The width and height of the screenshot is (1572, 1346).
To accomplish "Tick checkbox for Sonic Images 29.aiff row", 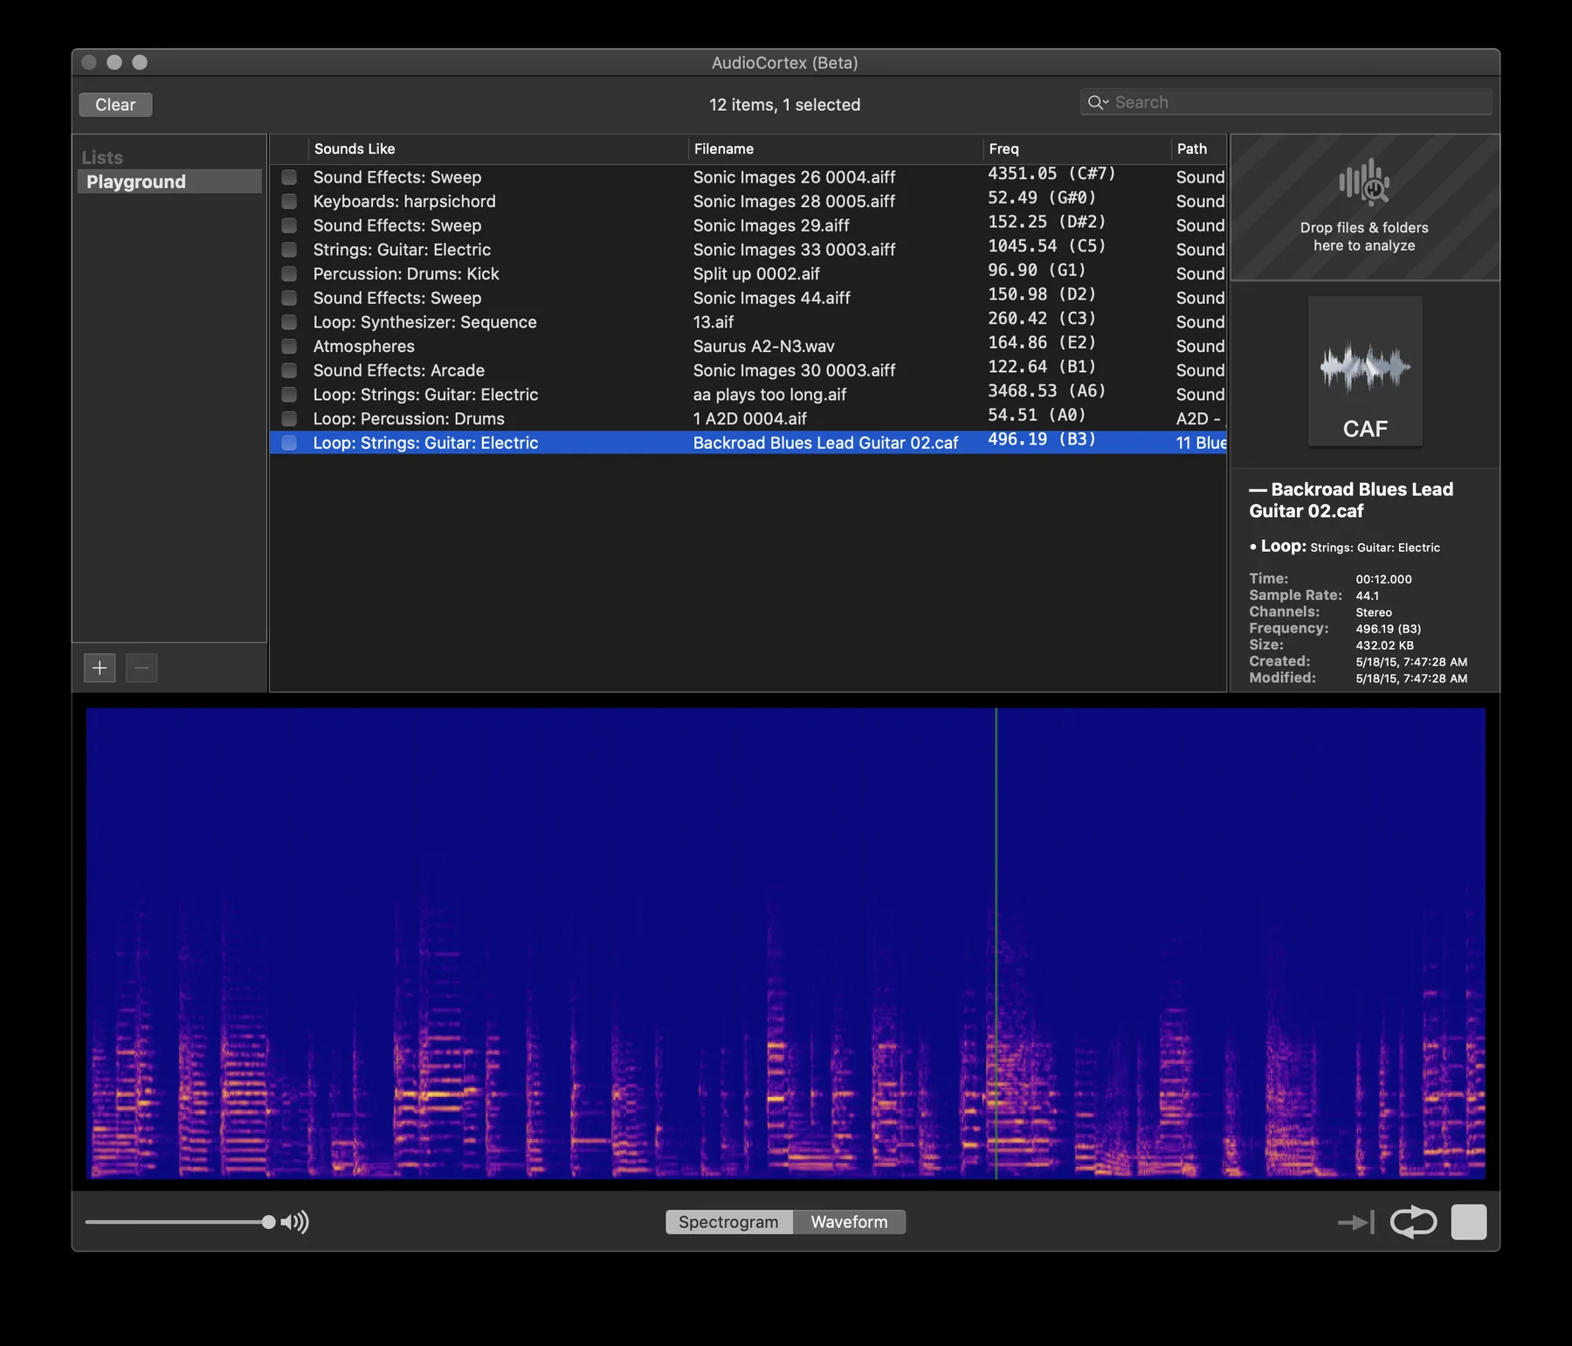I will [x=289, y=225].
